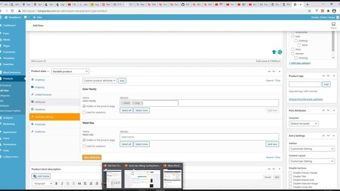340x191 pixels.
Task: Remove the Gray value from Color Family
Action: coord(133,103)
